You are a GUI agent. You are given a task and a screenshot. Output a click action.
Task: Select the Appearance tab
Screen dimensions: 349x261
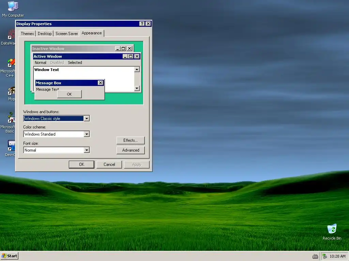point(92,33)
